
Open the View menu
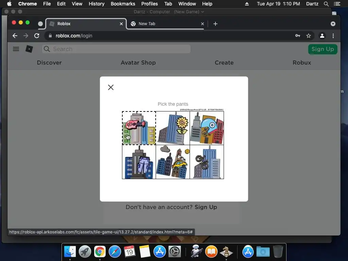(77, 4)
